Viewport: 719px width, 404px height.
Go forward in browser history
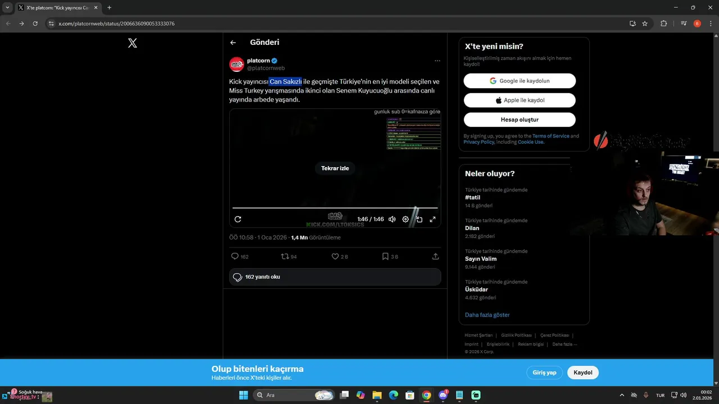point(21,24)
